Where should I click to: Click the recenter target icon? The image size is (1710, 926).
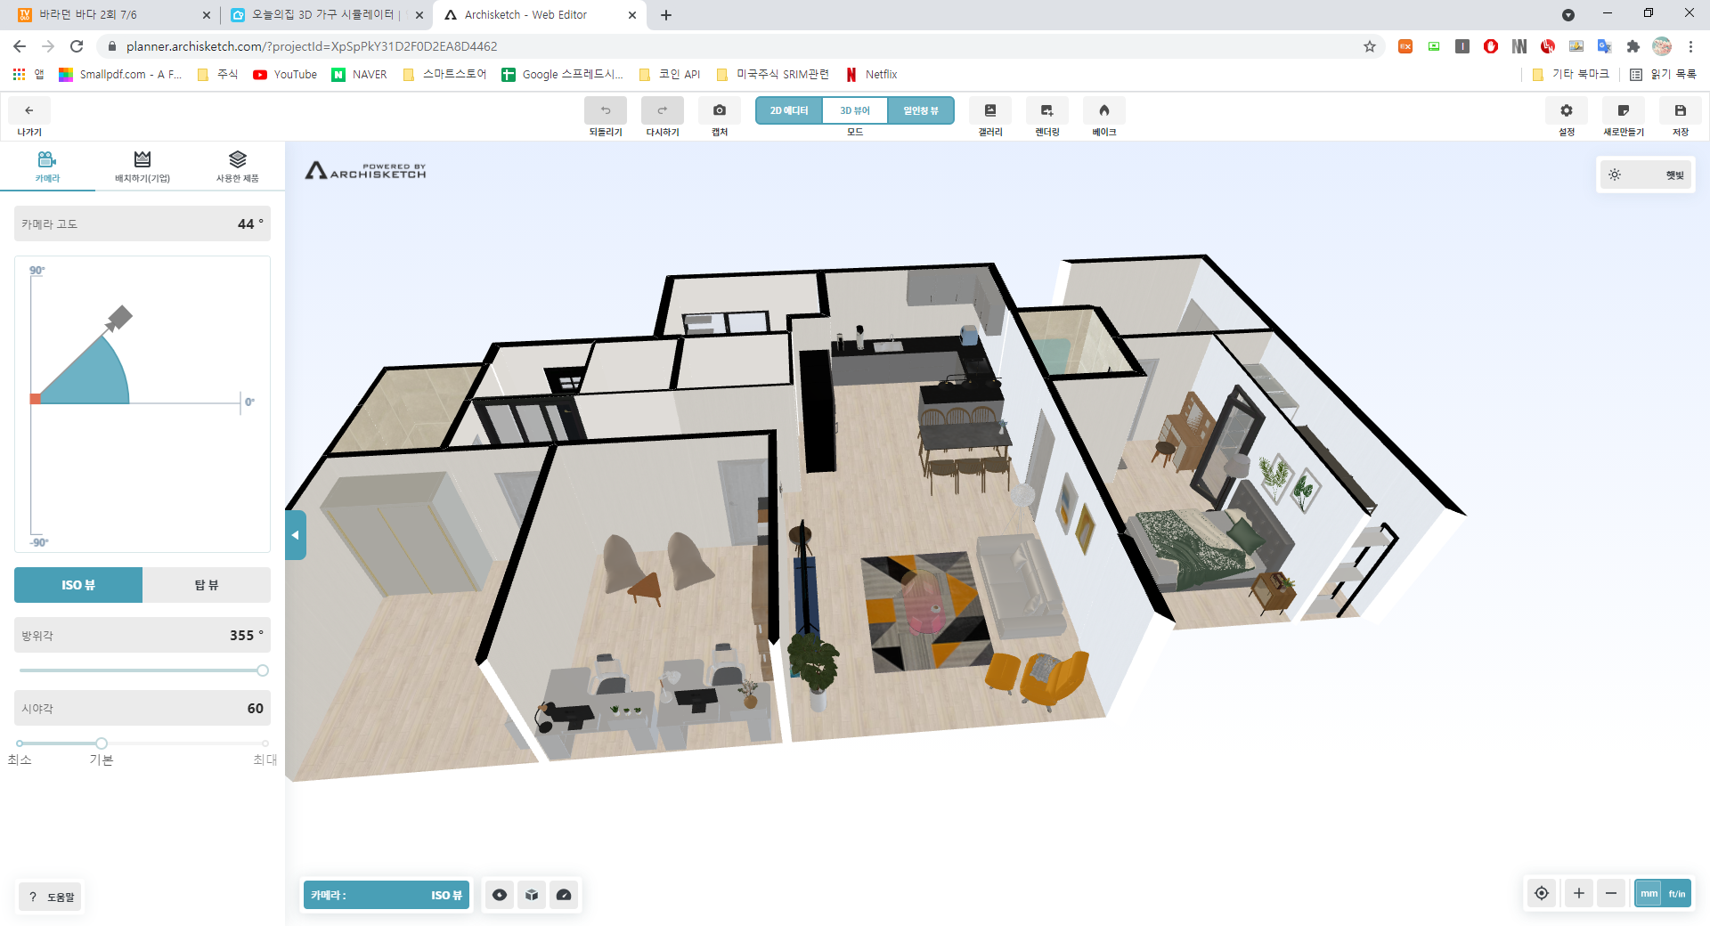coord(1542,893)
